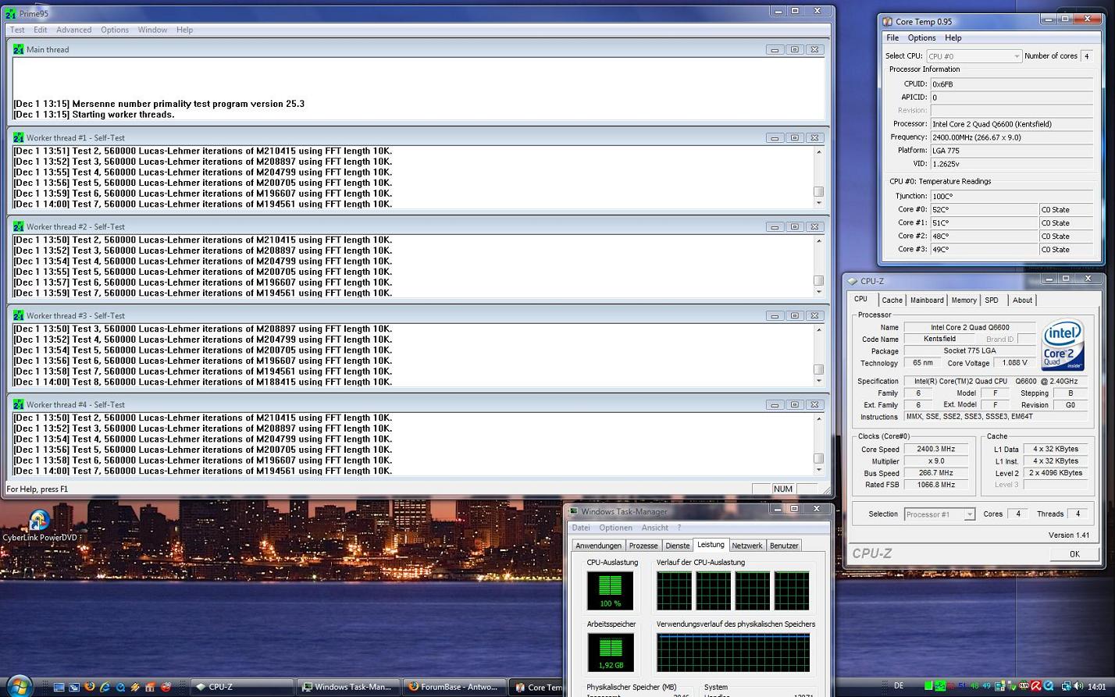Switch to Task-Manager Prozesse tab

pos(643,546)
